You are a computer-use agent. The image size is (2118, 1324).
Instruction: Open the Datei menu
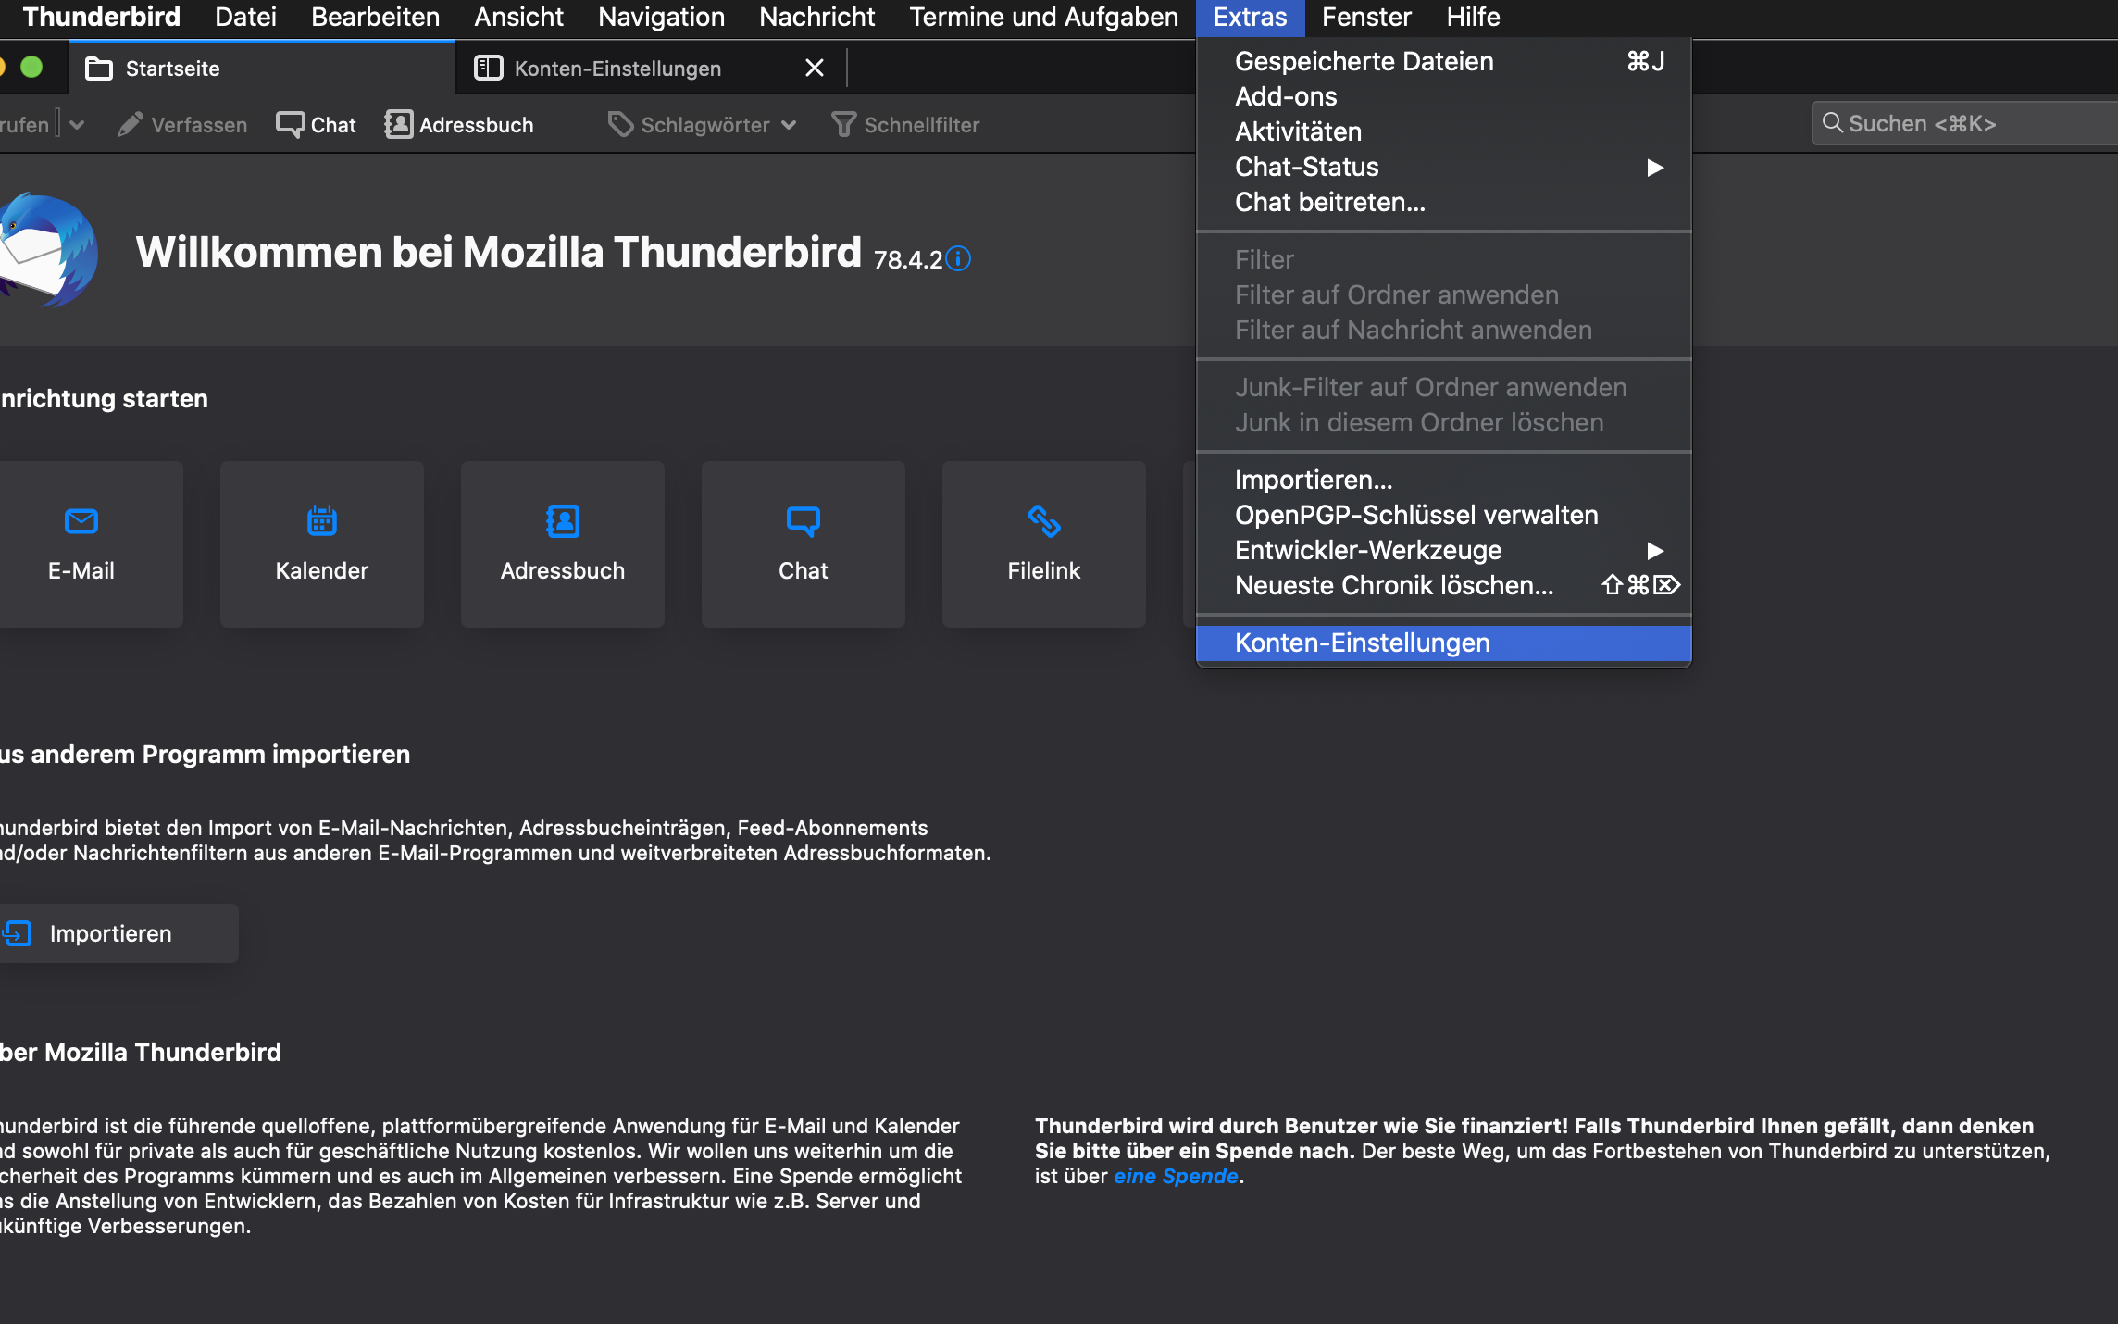(245, 17)
